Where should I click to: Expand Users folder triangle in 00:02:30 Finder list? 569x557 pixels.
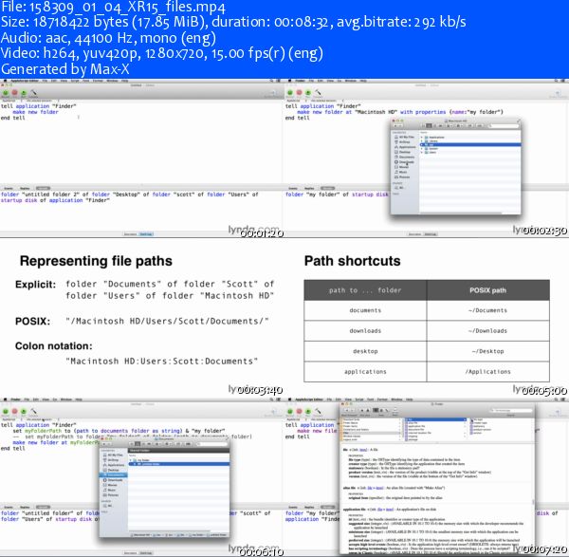[422, 153]
